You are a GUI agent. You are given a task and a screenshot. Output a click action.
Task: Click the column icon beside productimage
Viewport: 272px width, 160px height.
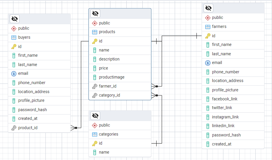[x=94, y=77]
